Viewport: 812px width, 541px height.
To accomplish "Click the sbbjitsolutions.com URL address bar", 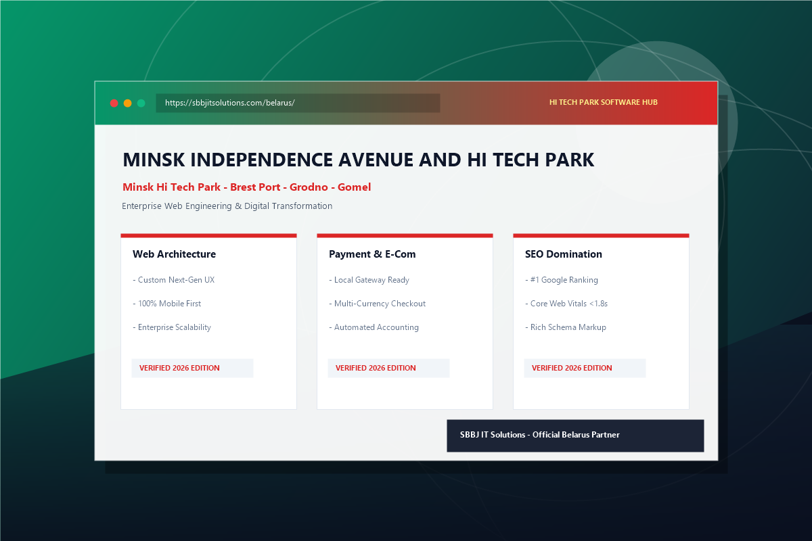I will pos(298,103).
